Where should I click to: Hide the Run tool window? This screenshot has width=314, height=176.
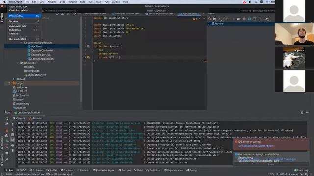pyautogui.click(x=307, y=113)
